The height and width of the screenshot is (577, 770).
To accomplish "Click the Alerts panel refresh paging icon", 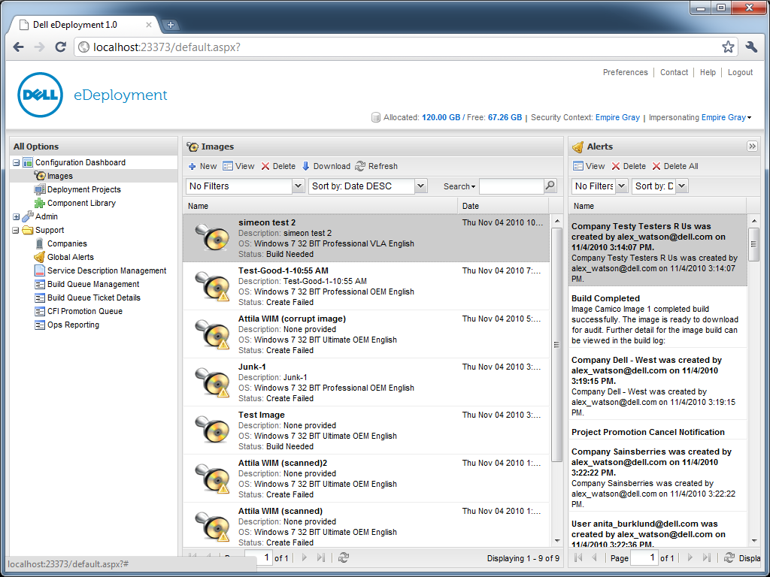I will coord(729,557).
